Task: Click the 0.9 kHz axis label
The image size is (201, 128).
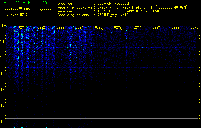Action: (x=3, y=74)
